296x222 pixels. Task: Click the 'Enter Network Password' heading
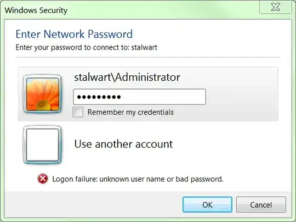[x=74, y=34]
